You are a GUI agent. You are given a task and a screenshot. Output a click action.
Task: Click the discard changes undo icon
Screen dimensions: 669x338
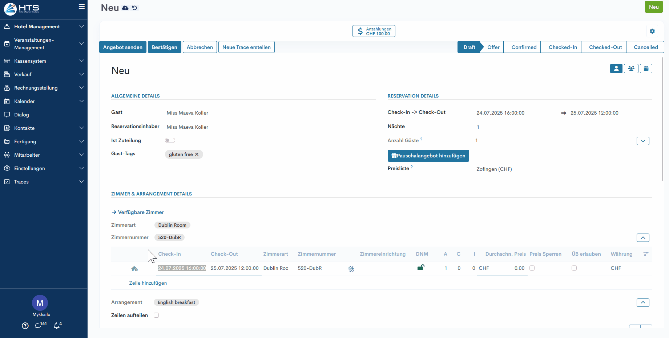(135, 8)
